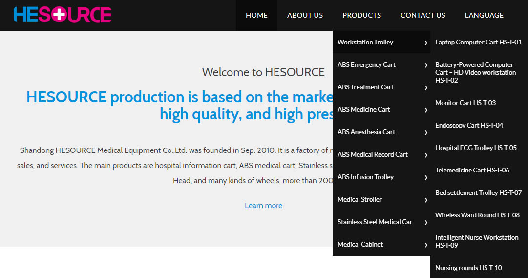Expand Stainless Steel Medical Car chevron
The width and height of the screenshot is (528, 278).
(426, 222)
